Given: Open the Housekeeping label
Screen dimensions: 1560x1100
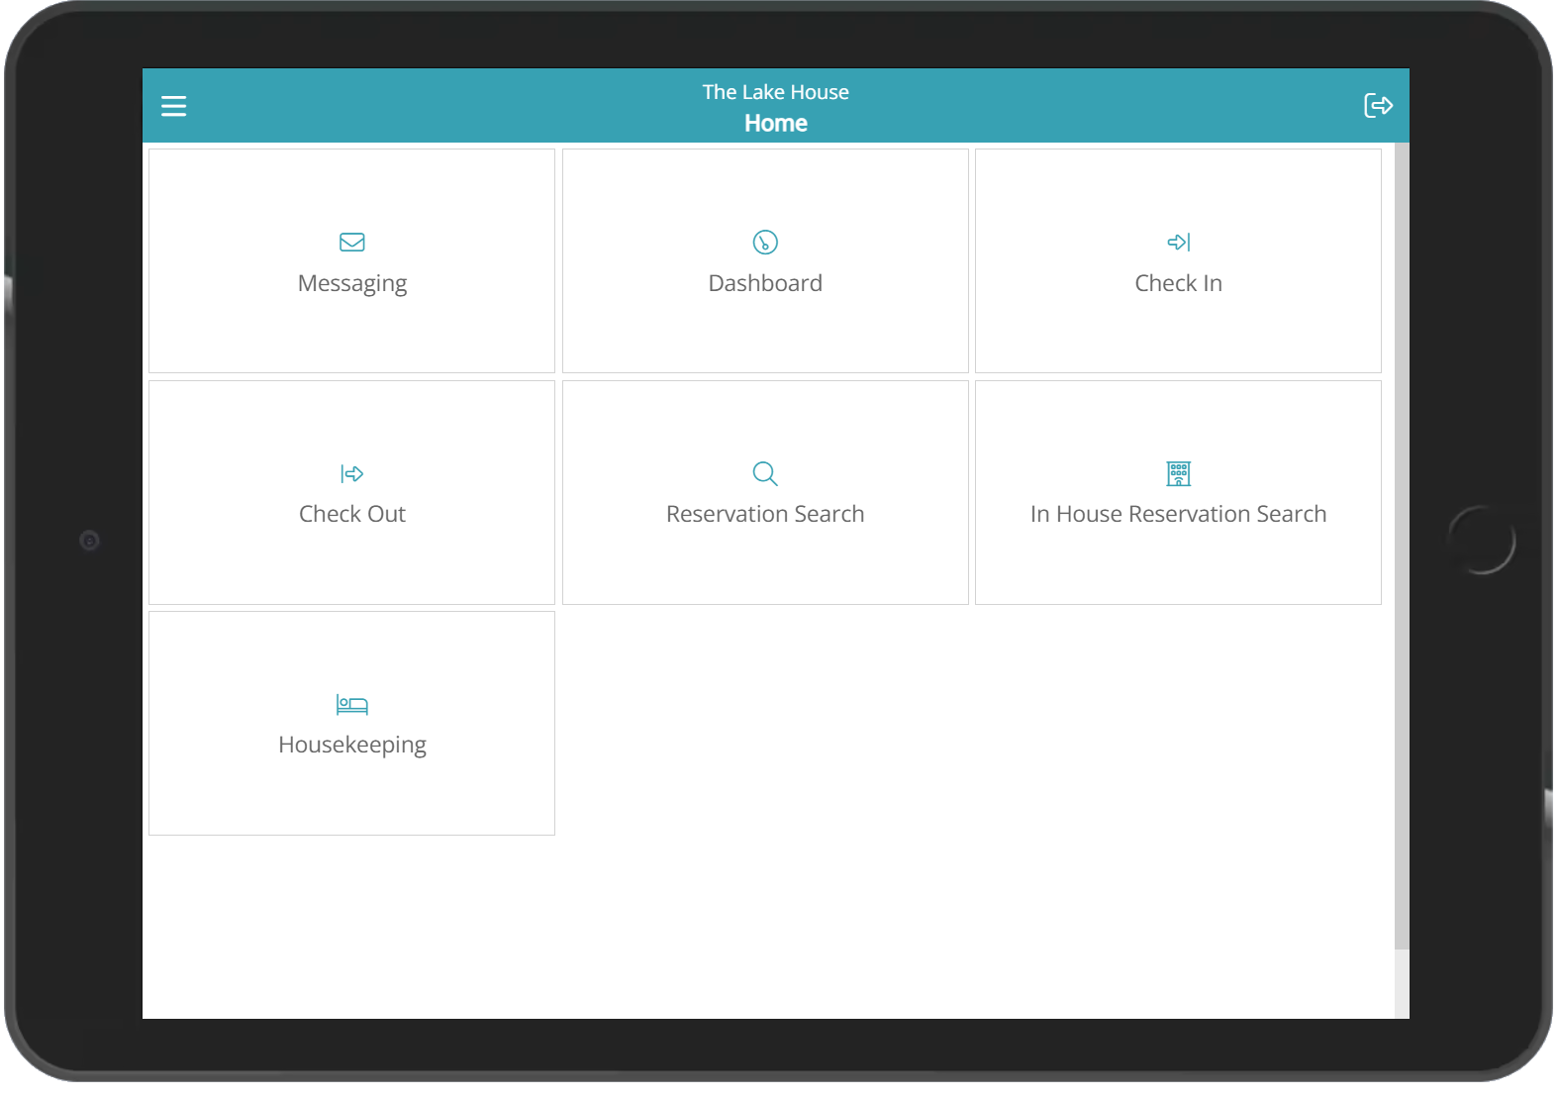Looking at the screenshot, I should pyautogui.click(x=352, y=746).
